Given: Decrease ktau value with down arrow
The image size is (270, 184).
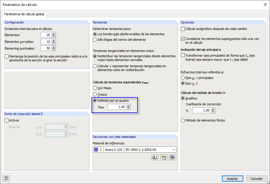Looking at the screenshot, I should click(x=128, y=108).
